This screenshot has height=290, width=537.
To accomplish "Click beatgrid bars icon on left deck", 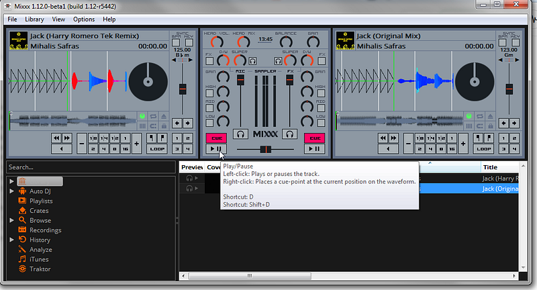I will click(142, 126).
